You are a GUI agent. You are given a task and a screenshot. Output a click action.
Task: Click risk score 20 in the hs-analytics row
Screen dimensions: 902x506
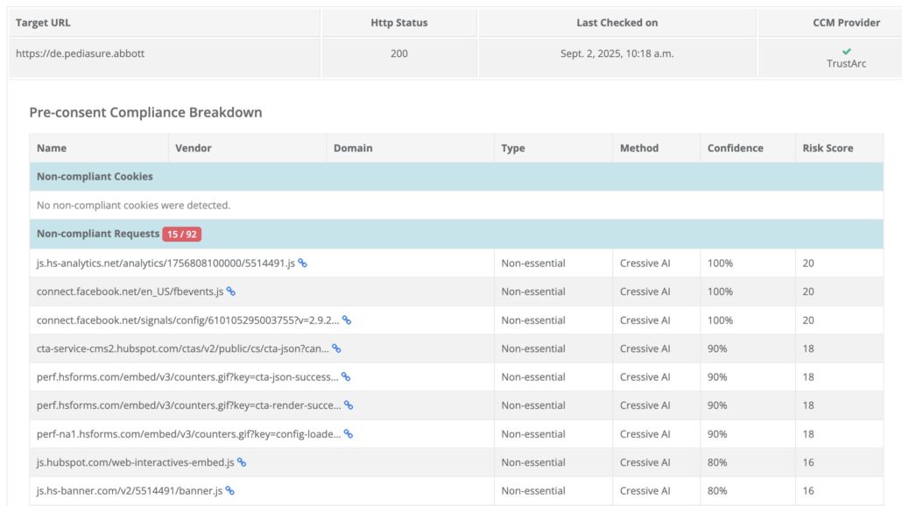[808, 264]
